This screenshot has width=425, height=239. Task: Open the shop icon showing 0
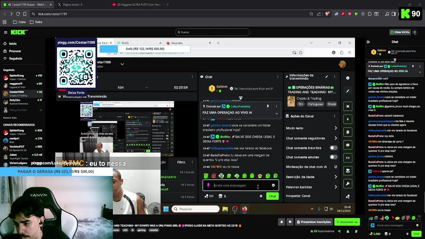[x=387, y=234]
